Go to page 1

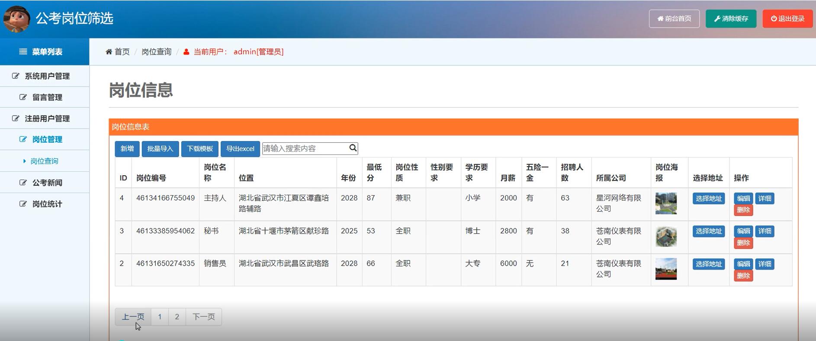[x=160, y=317]
